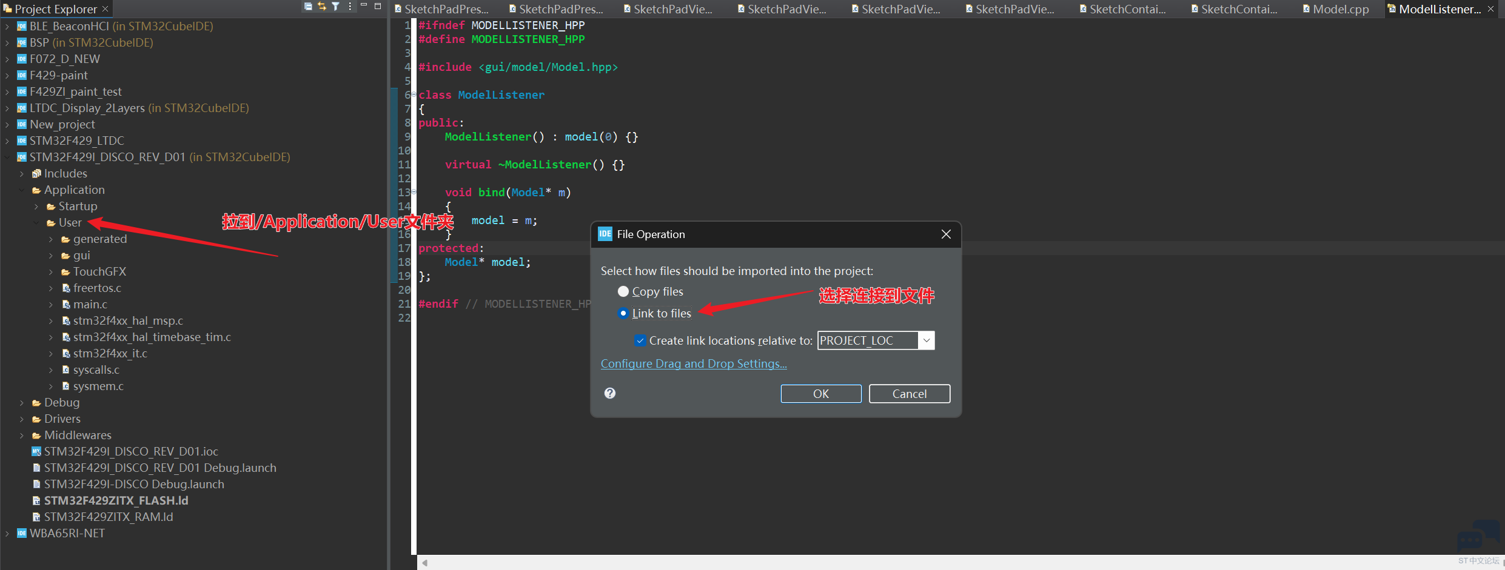This screenshot has height=570, width=1505.
Task: Click the help question mark icon in dialog
Action: click(610, 393)
